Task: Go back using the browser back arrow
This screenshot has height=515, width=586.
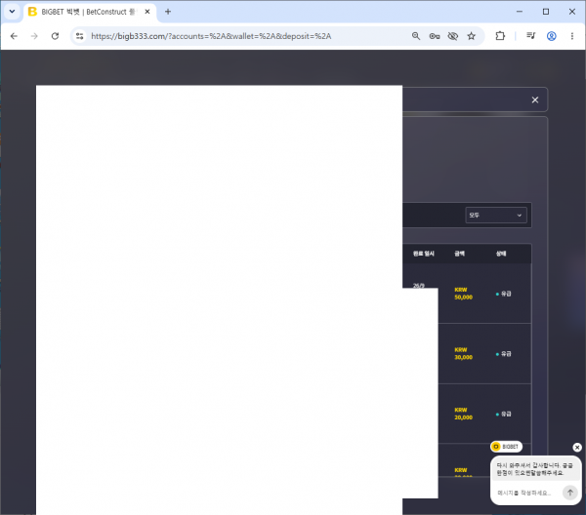Action: (x=14, y=36)
